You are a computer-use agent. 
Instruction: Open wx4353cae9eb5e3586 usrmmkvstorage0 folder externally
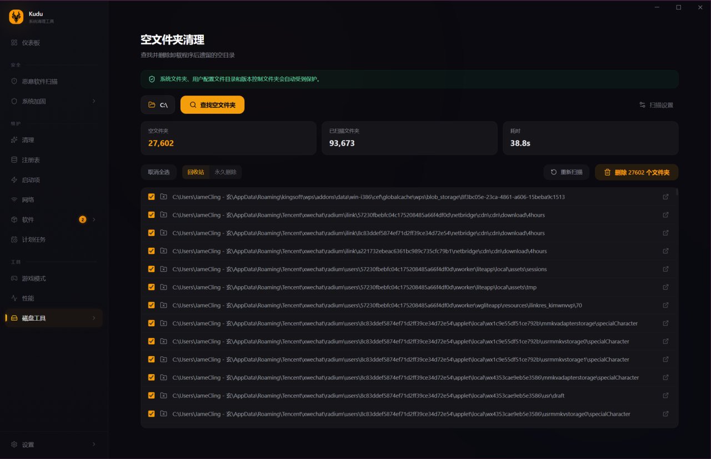click(665, 413)
